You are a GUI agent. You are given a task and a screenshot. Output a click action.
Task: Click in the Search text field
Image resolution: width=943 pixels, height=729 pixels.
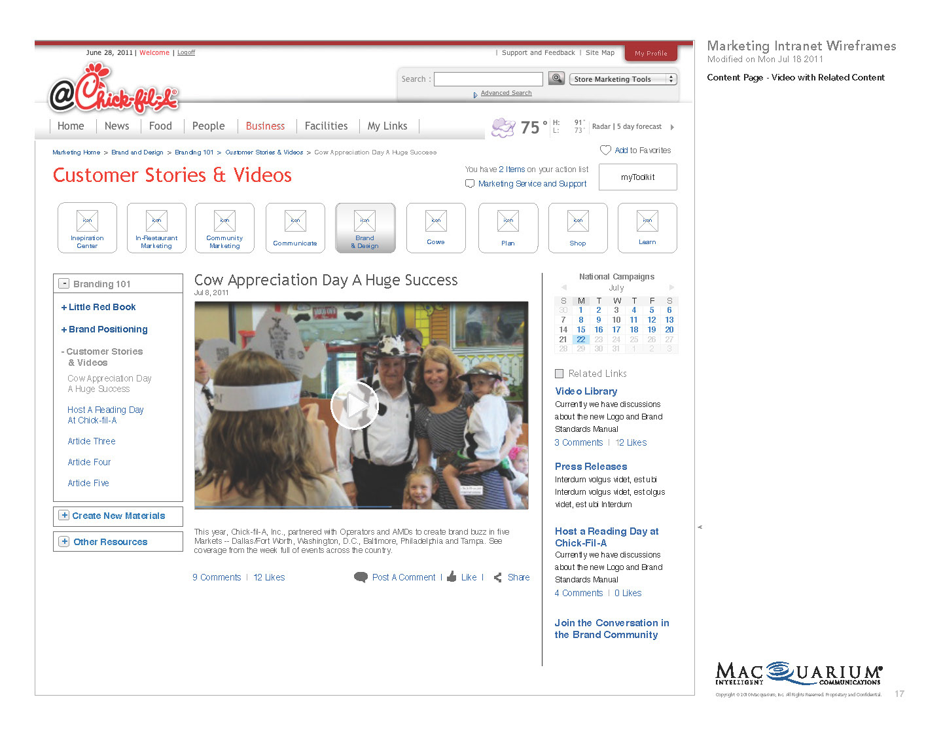point(488,79)
